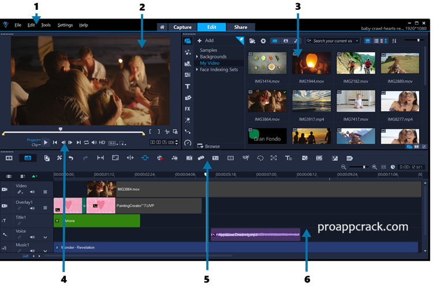Open the Tools menu
Screen dimensions: 433x287
(x=46, y=25)
